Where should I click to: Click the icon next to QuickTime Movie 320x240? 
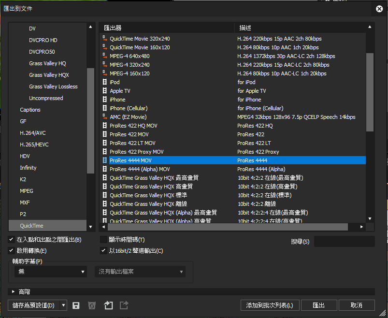click(x=105, y=39)
